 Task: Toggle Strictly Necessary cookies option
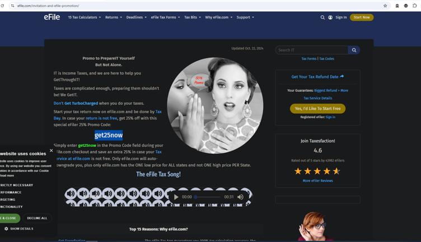click(x=16, y=185)
